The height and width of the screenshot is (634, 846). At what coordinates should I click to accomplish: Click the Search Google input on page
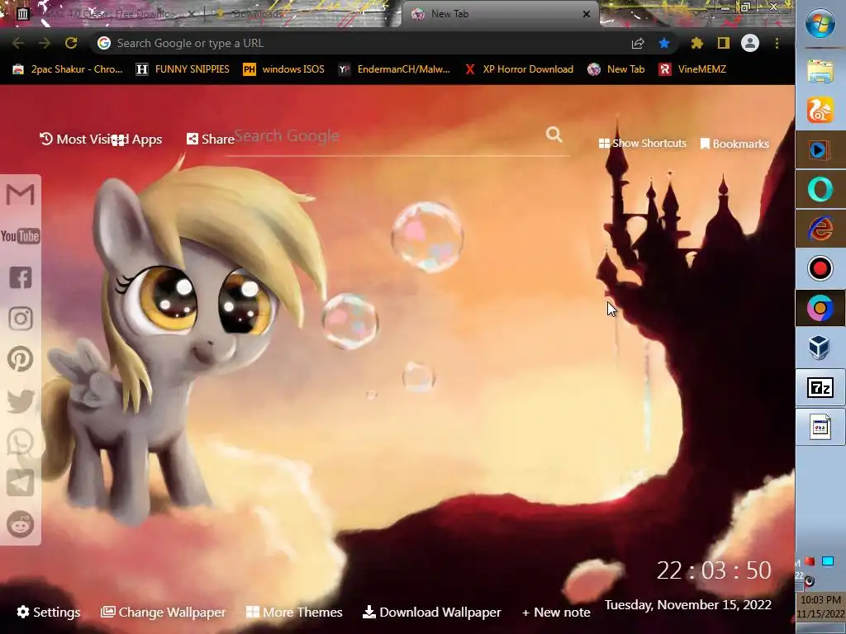(386, 136)
